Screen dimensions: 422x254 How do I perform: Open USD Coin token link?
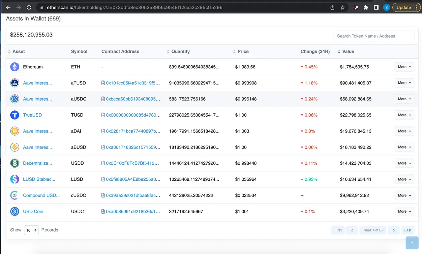[x=33, y=212]
